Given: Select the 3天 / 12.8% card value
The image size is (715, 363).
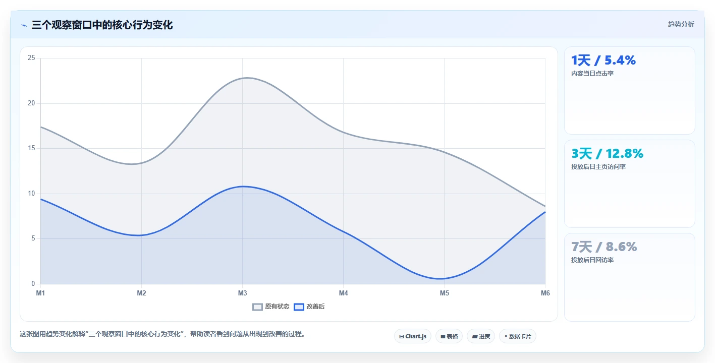Looking at the screenshot, I should pyautogui.click(x=607, y=153).
